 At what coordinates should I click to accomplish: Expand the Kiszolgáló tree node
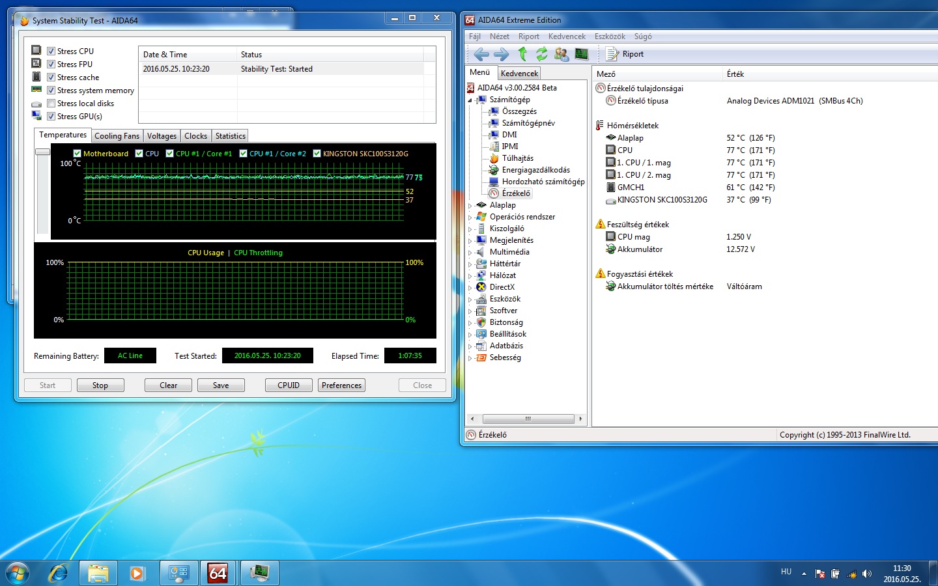[x=470, y=229]
